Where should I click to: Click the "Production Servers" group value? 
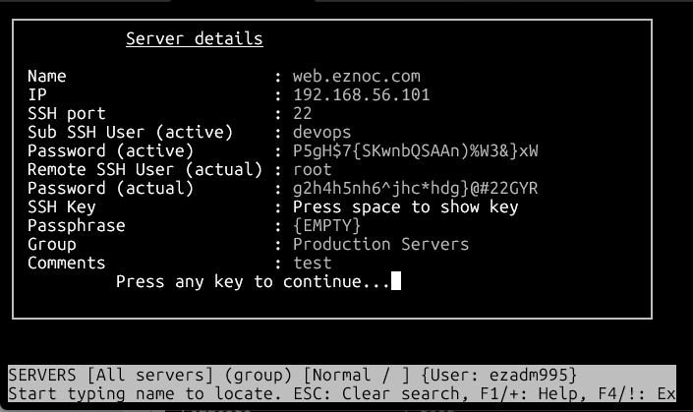pos(380,245)
